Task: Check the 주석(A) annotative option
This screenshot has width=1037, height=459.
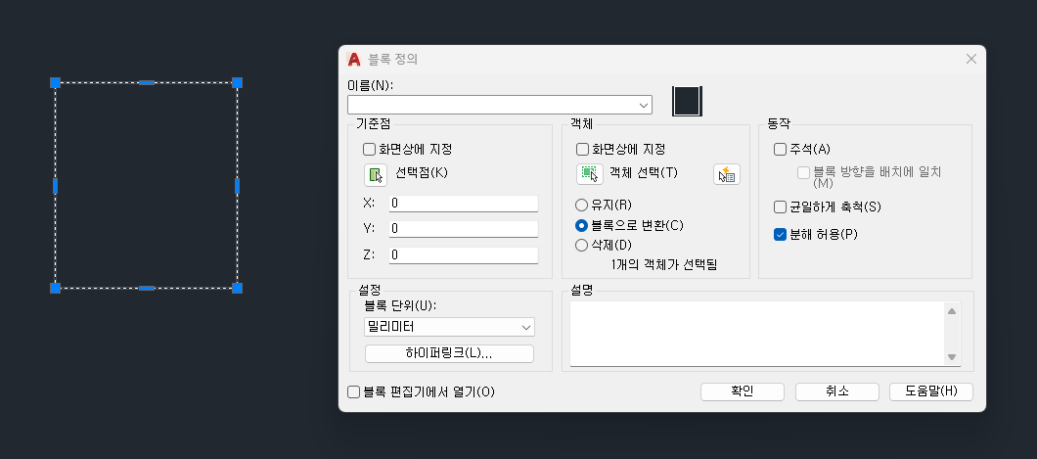Action: [780, 150]
